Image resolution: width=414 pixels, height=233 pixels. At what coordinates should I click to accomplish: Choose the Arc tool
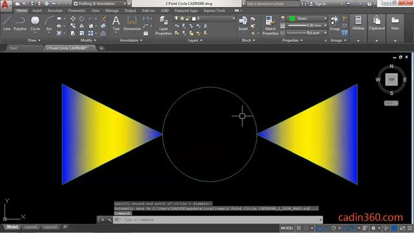[49, 23]
